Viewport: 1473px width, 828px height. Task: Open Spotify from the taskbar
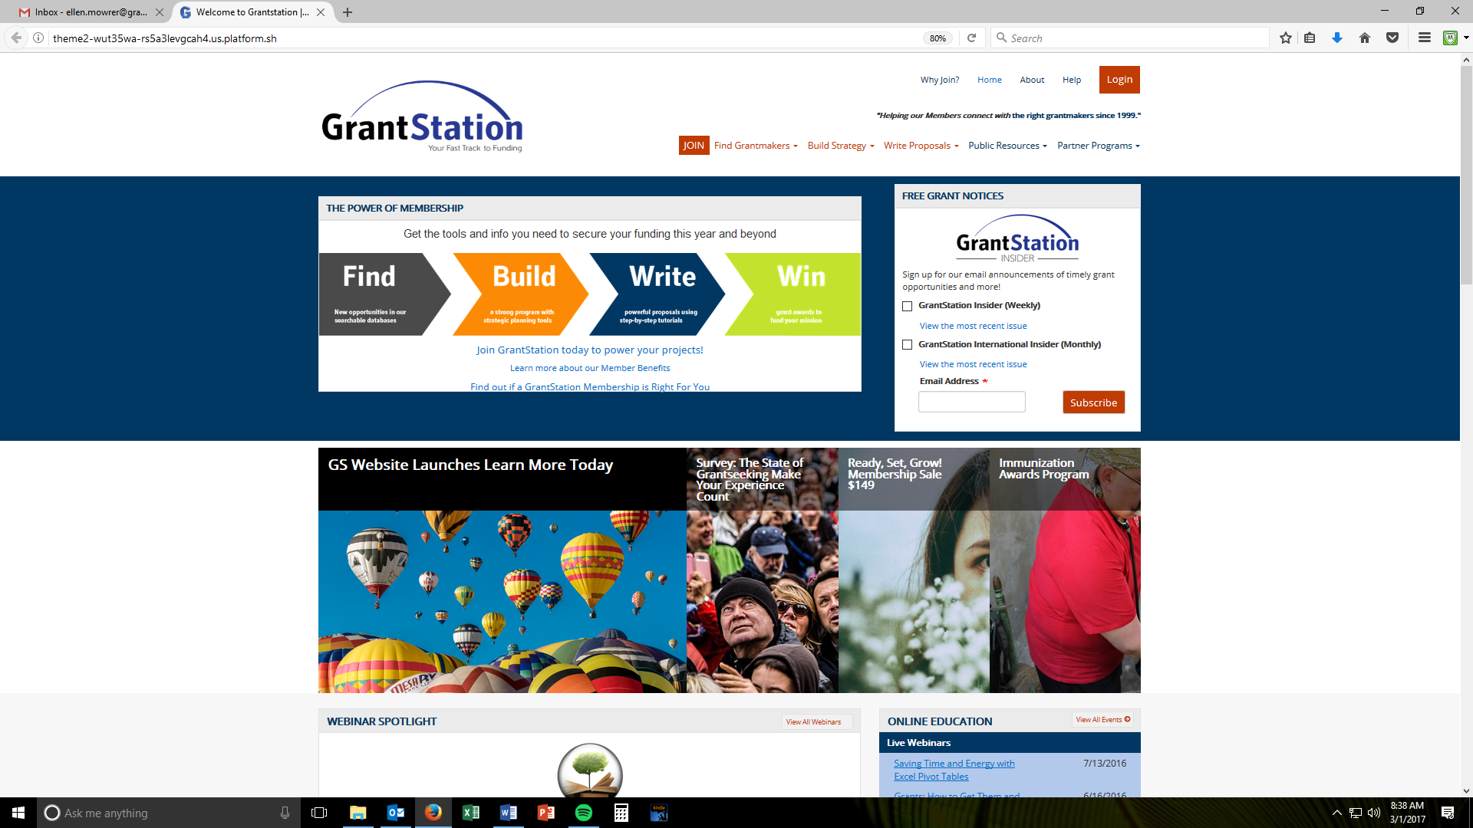click(x=584, y=813)
